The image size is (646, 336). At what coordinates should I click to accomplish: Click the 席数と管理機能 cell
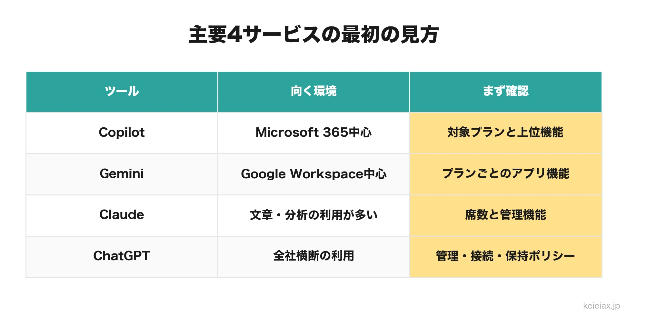506,215
